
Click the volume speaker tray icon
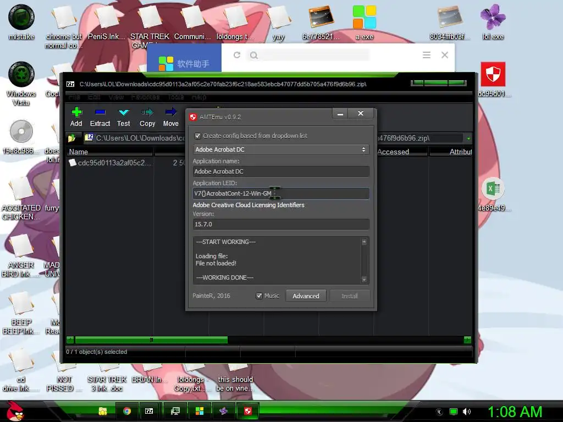click(x=467, y=412)
